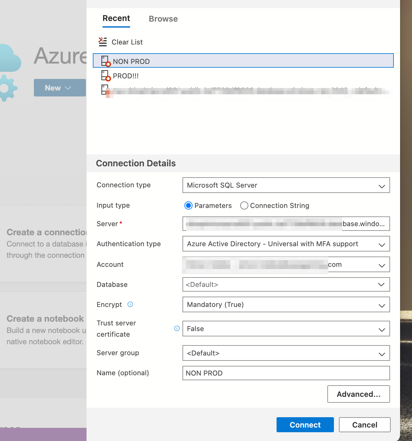Click the Clear List icon
Viewport: 412px width, 441px height.
coord(103,42)
